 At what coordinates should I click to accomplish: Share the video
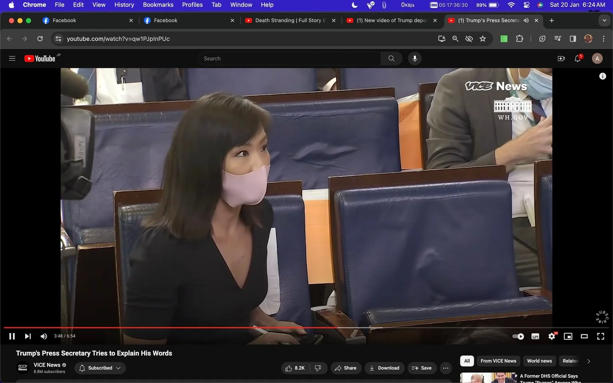coord(346,368)
